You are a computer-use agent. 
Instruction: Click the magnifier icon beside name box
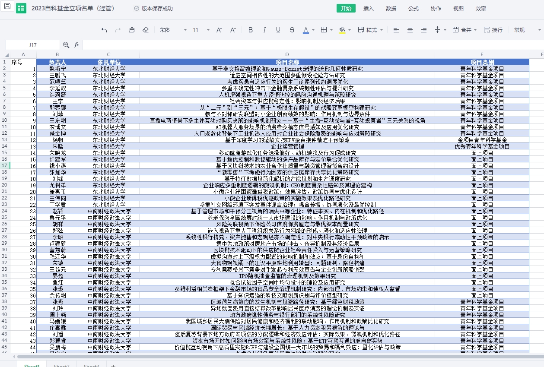click(x=66, y=45)
